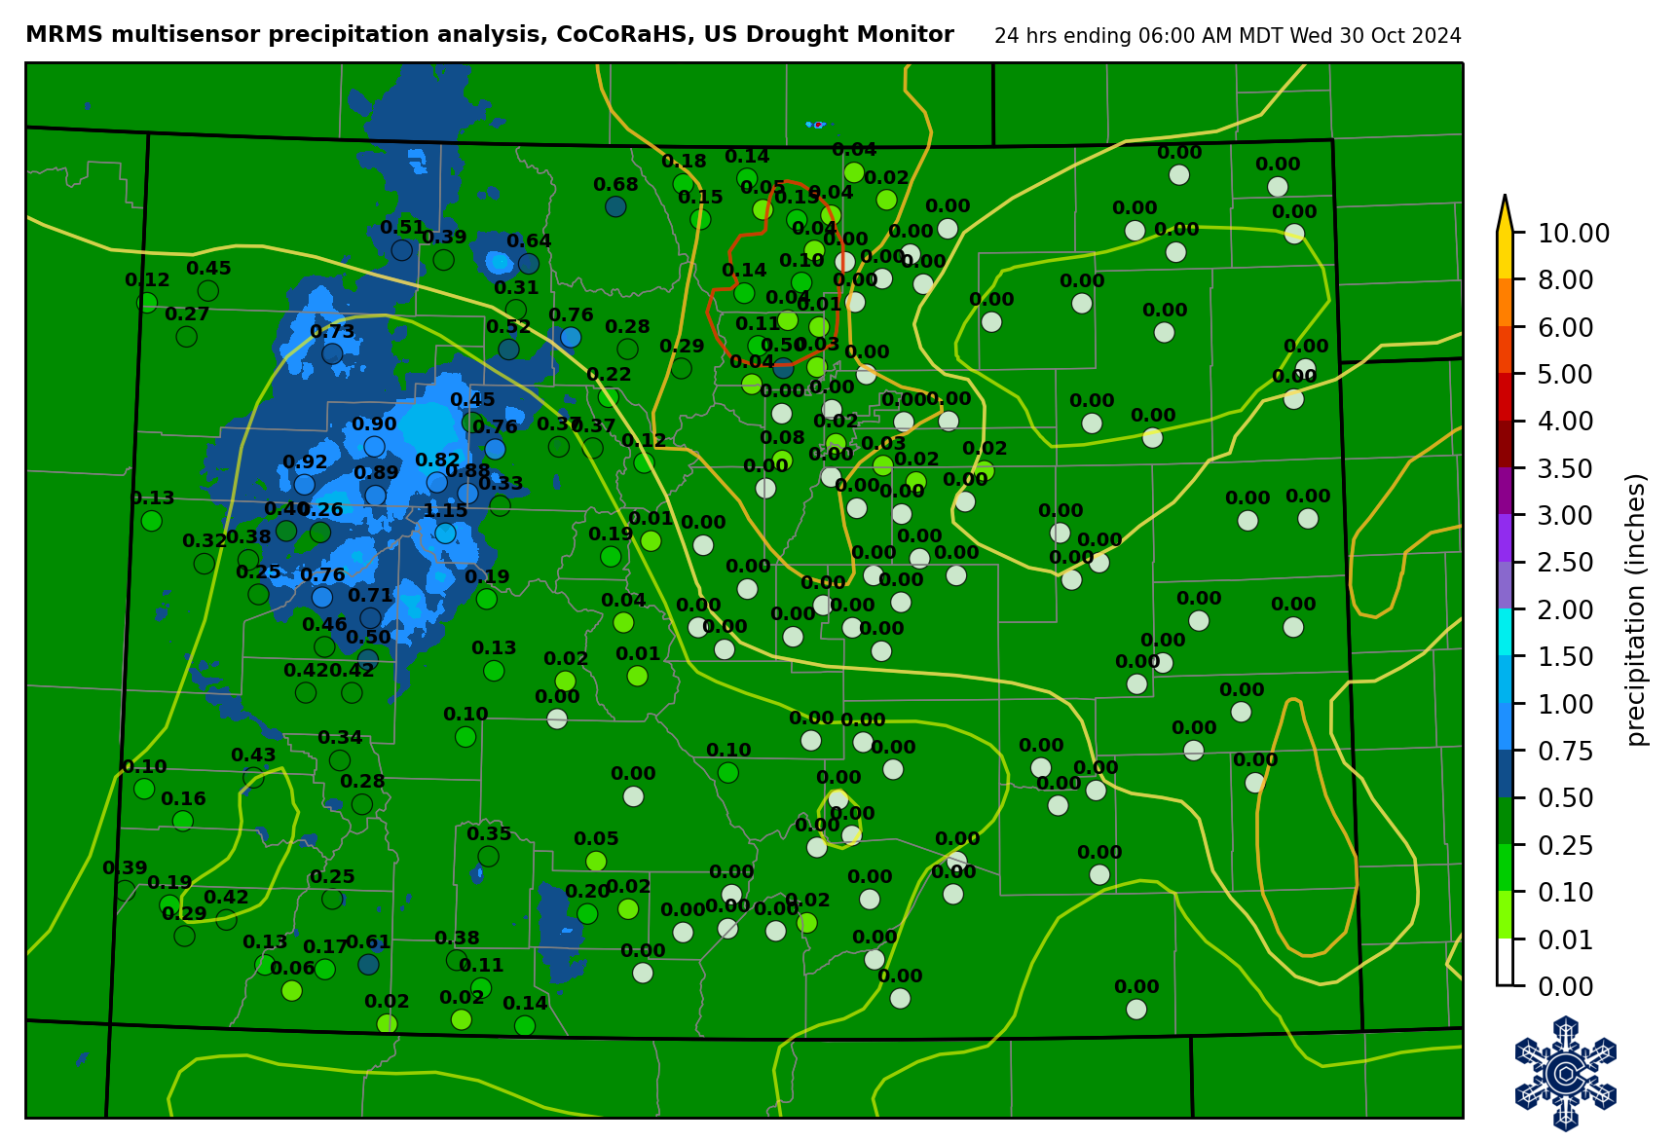
Task: Click the 'precipitation (inches)' colorbar label
Action: point(1636,609)
